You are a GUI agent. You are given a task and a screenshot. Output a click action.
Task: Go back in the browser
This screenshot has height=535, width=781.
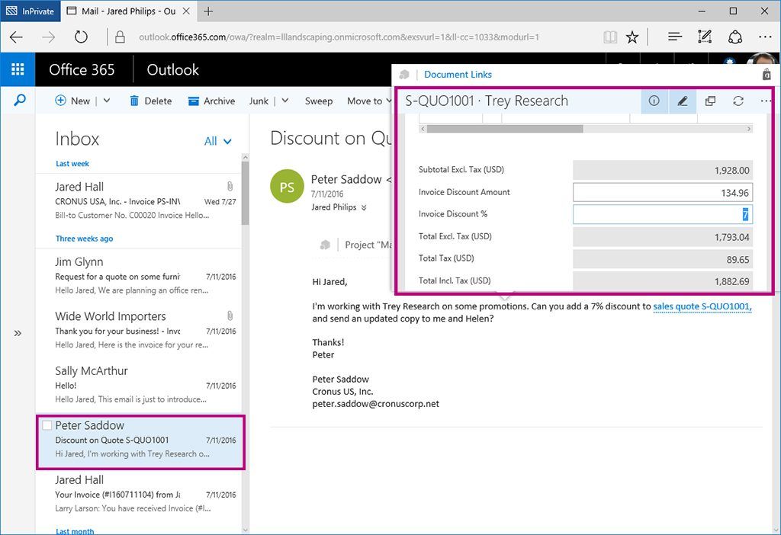[17, 37]
